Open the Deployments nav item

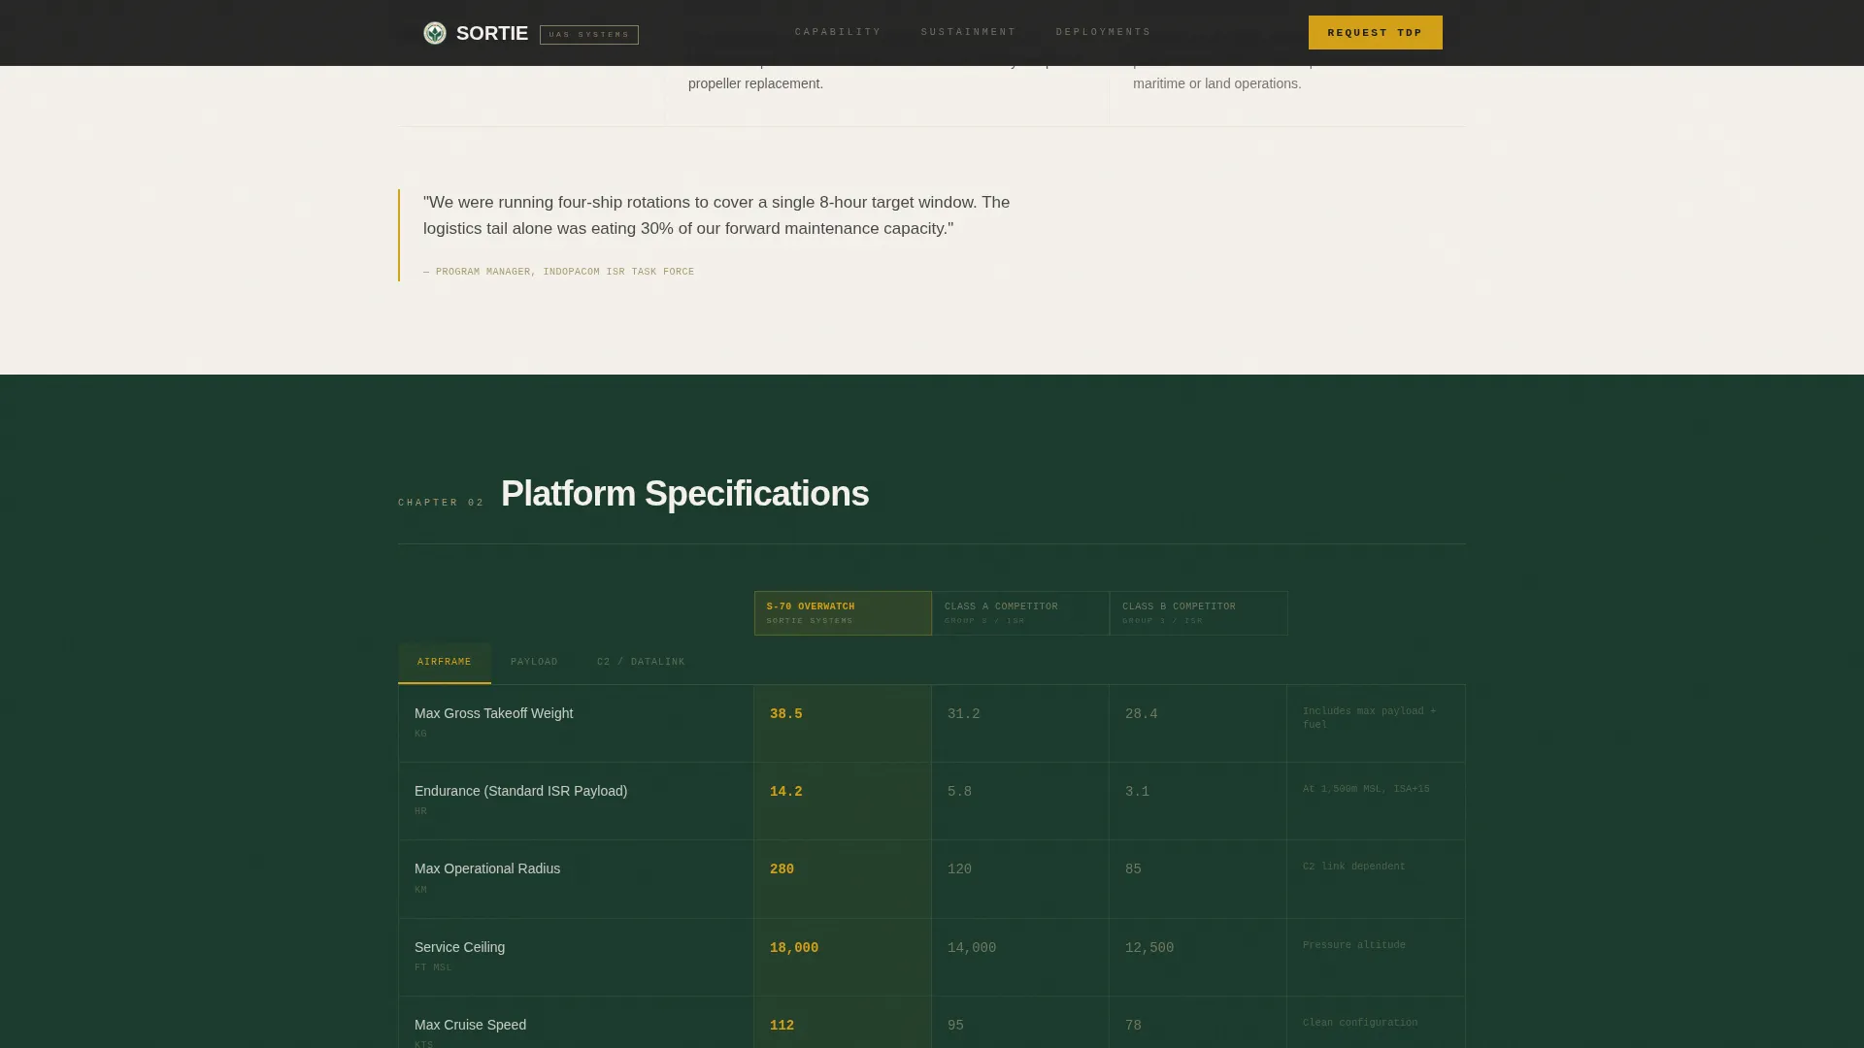coord(1103,32)
